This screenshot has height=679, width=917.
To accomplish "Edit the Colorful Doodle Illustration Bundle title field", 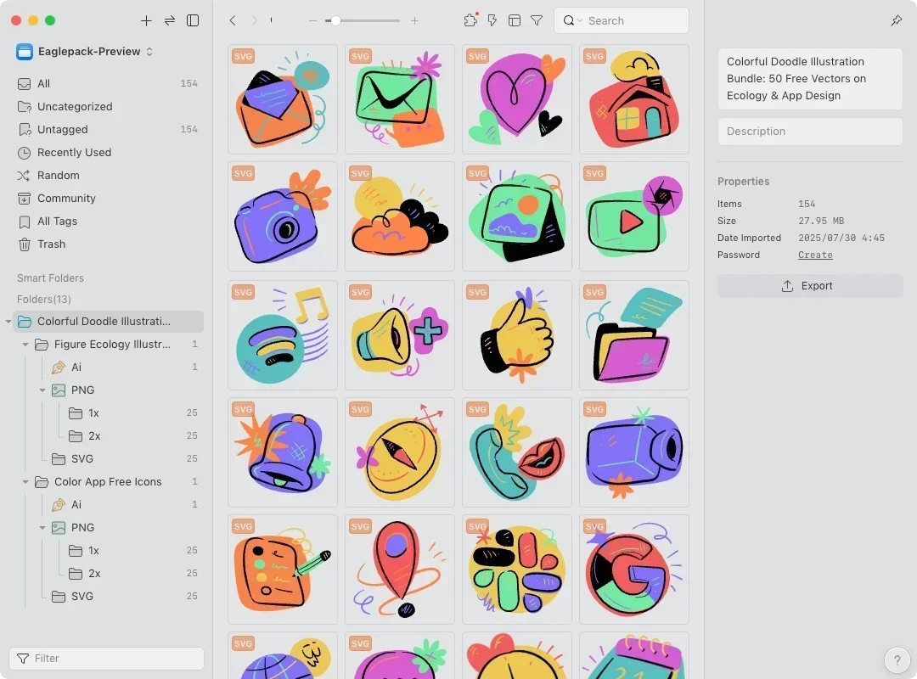I will click(x=810, y=79).
